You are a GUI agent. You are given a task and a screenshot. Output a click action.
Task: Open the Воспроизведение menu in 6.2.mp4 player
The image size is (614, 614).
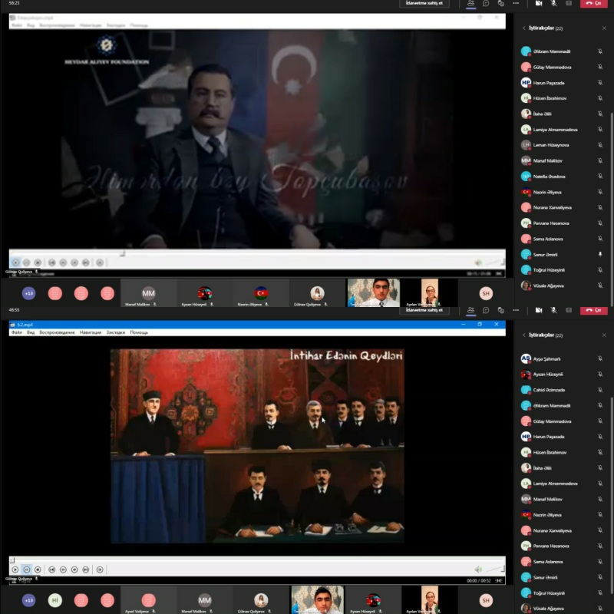coord(57,332)
